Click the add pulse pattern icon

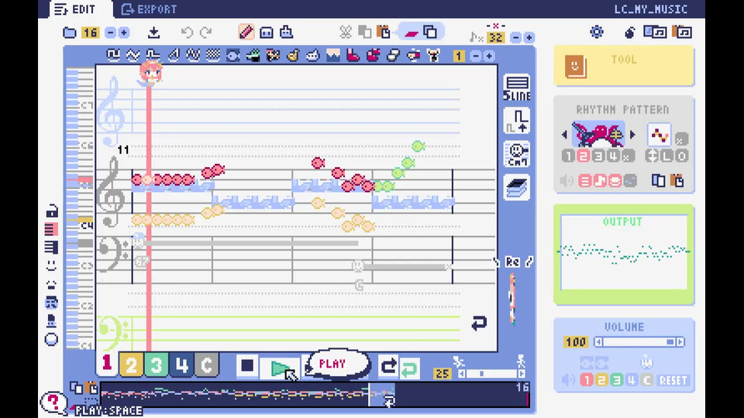pyautogui.click(x=517, y=122)
